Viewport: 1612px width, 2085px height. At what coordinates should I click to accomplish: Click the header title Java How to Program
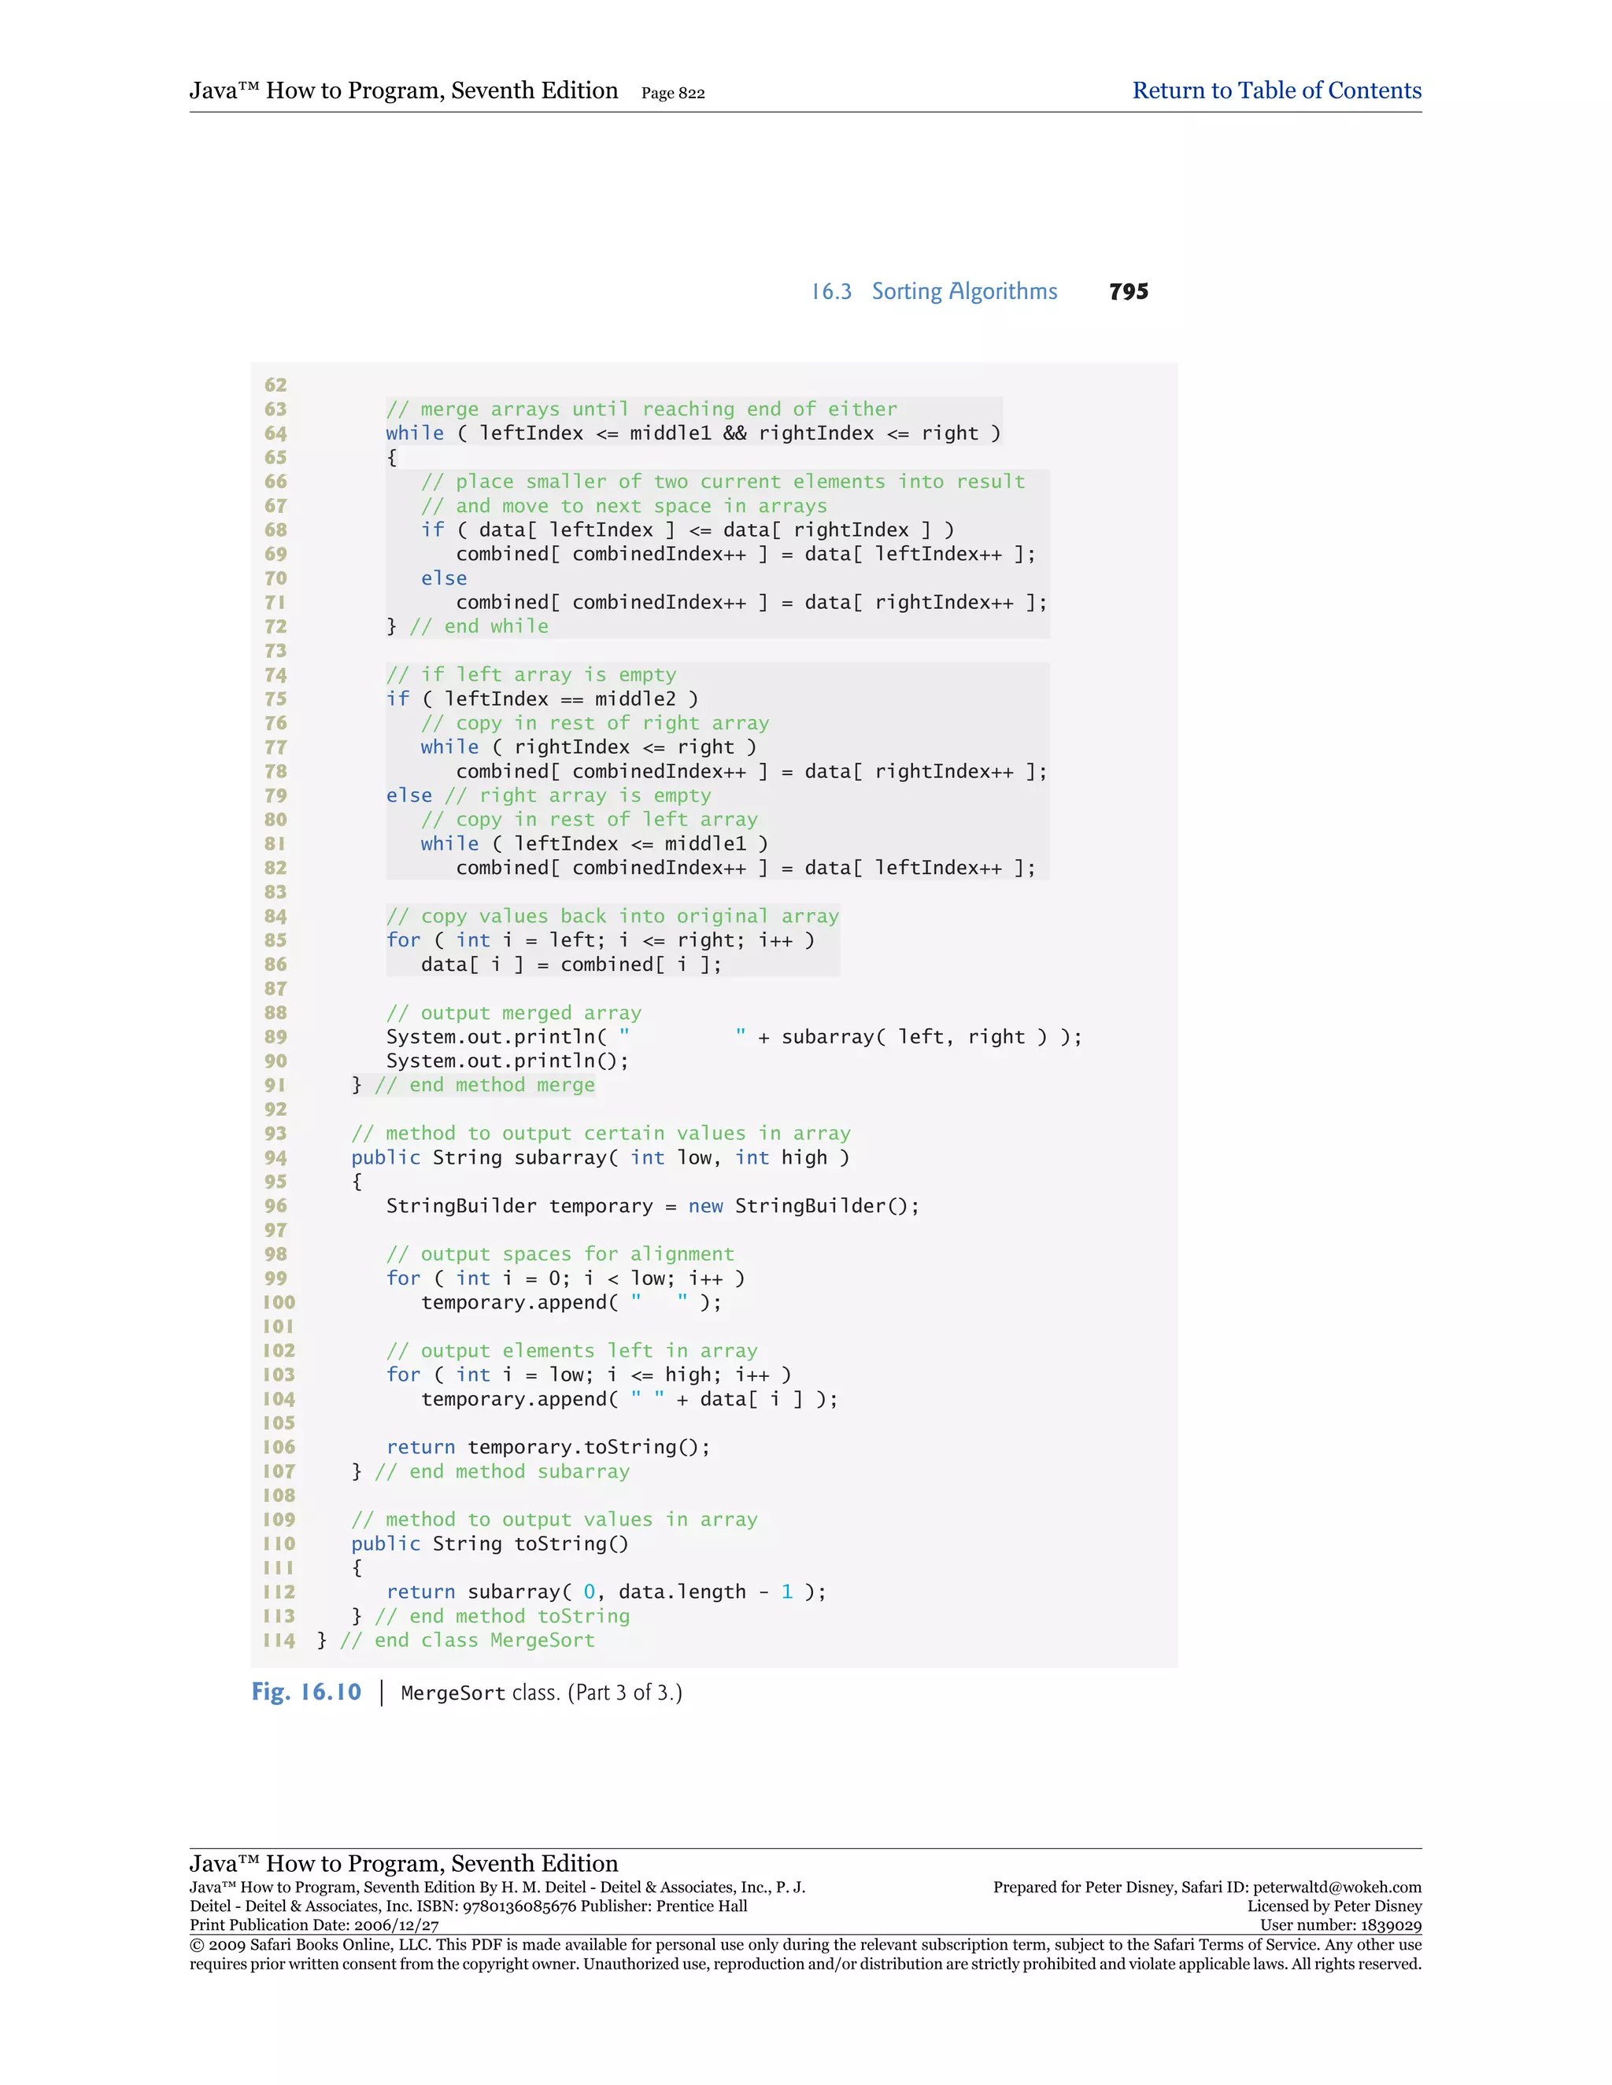(403, 90)
